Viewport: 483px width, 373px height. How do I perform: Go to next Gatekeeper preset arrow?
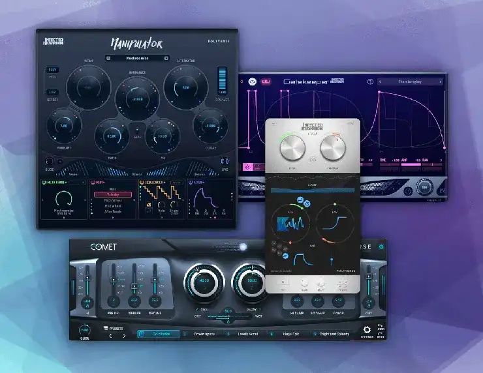coord(440,82)
